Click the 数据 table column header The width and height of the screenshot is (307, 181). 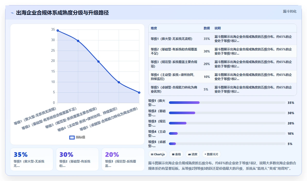click(207, 28)
